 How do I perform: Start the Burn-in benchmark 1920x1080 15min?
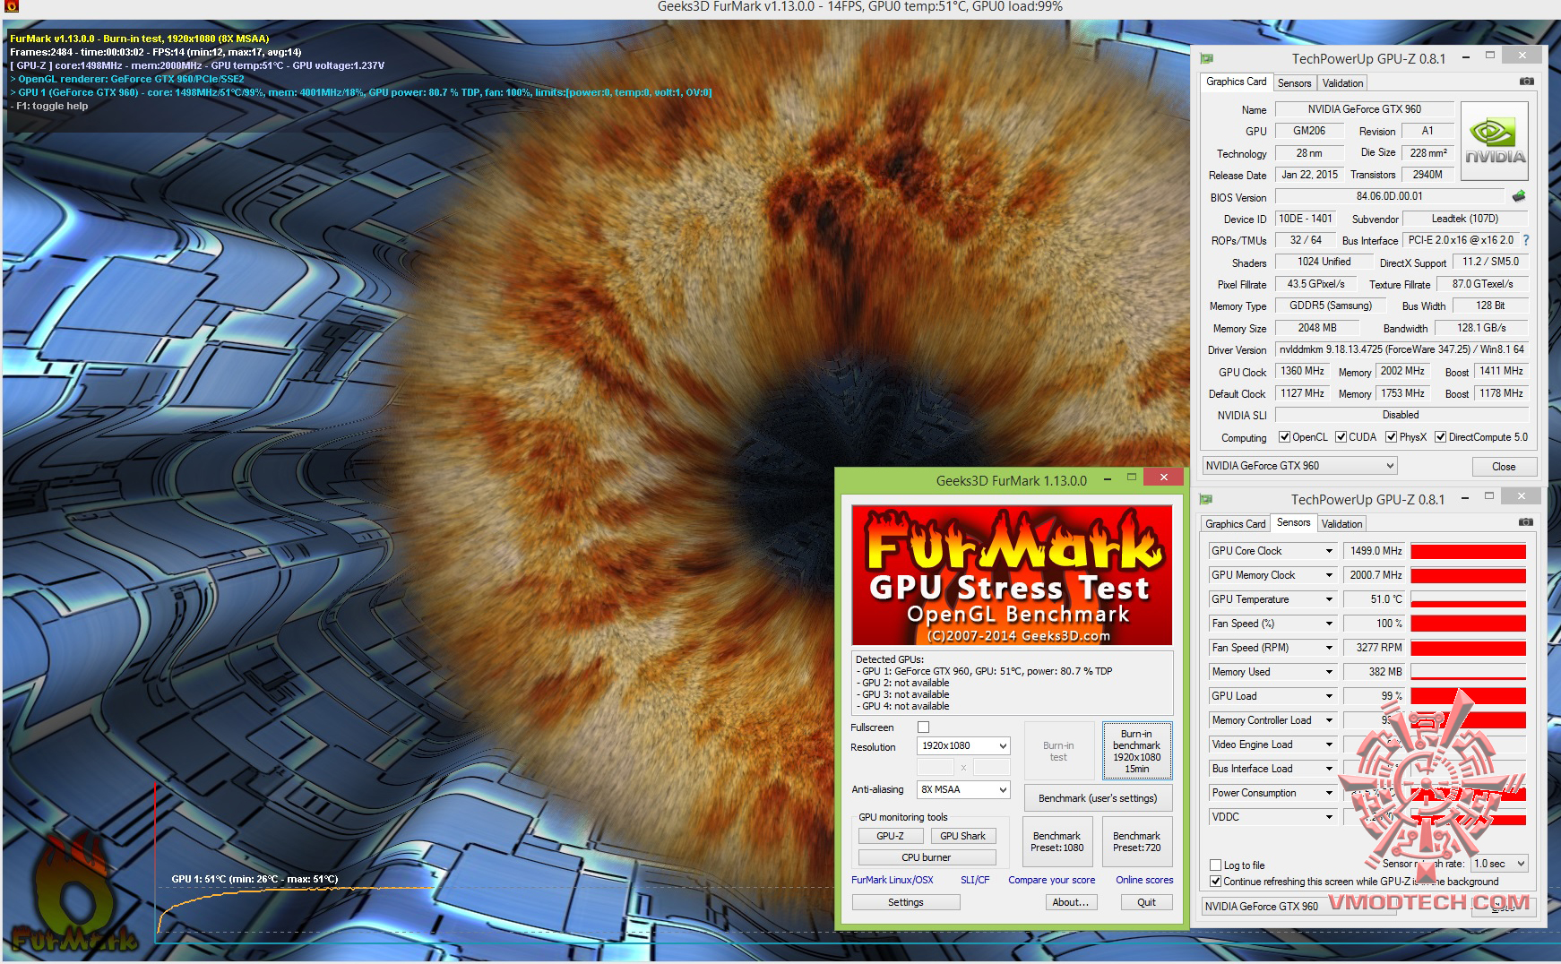[x=1136, y=751]
